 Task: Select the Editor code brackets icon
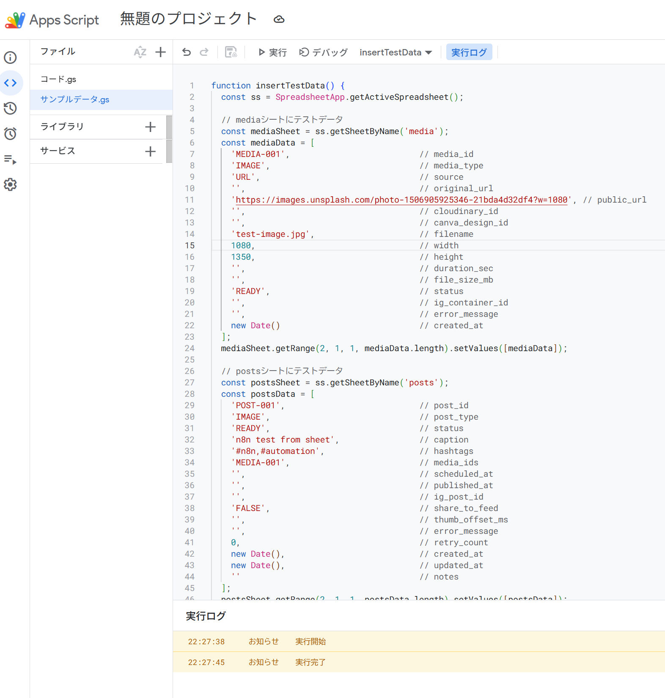[x=11, y=83]
